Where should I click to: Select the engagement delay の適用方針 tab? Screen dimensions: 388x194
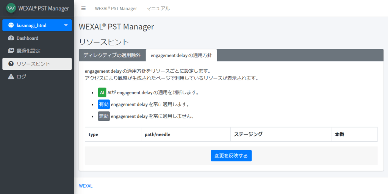[x=181, y=55]
